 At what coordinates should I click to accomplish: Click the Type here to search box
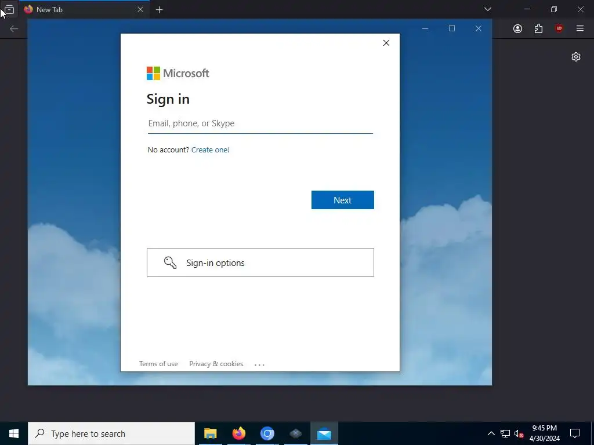pyautogui.click(x=111, y=433)
